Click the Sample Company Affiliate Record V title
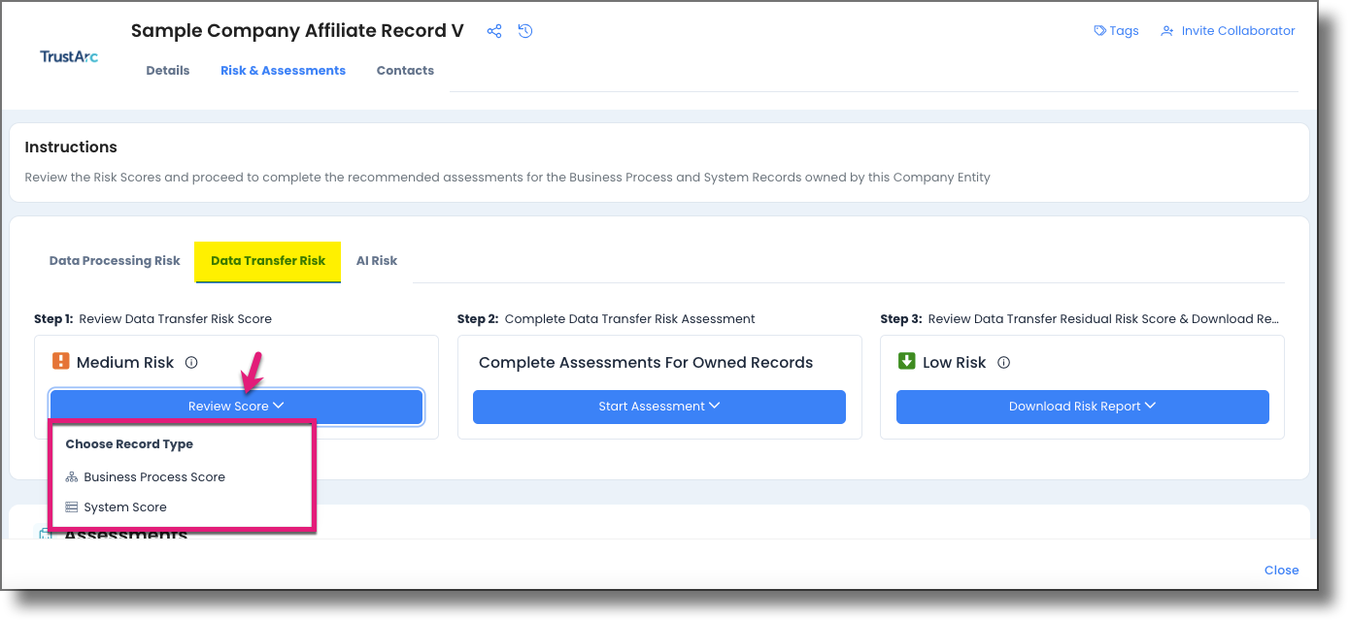1349x621 pixels. pyautogui.click(x=297, y=31)
